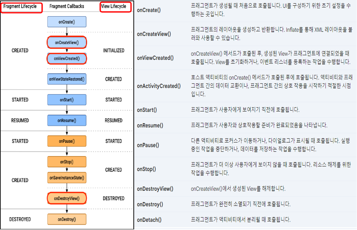Viewport: 357px width, 230px height.
Task: Select the orange onStop() flowchart box
Action: (67, 162)
